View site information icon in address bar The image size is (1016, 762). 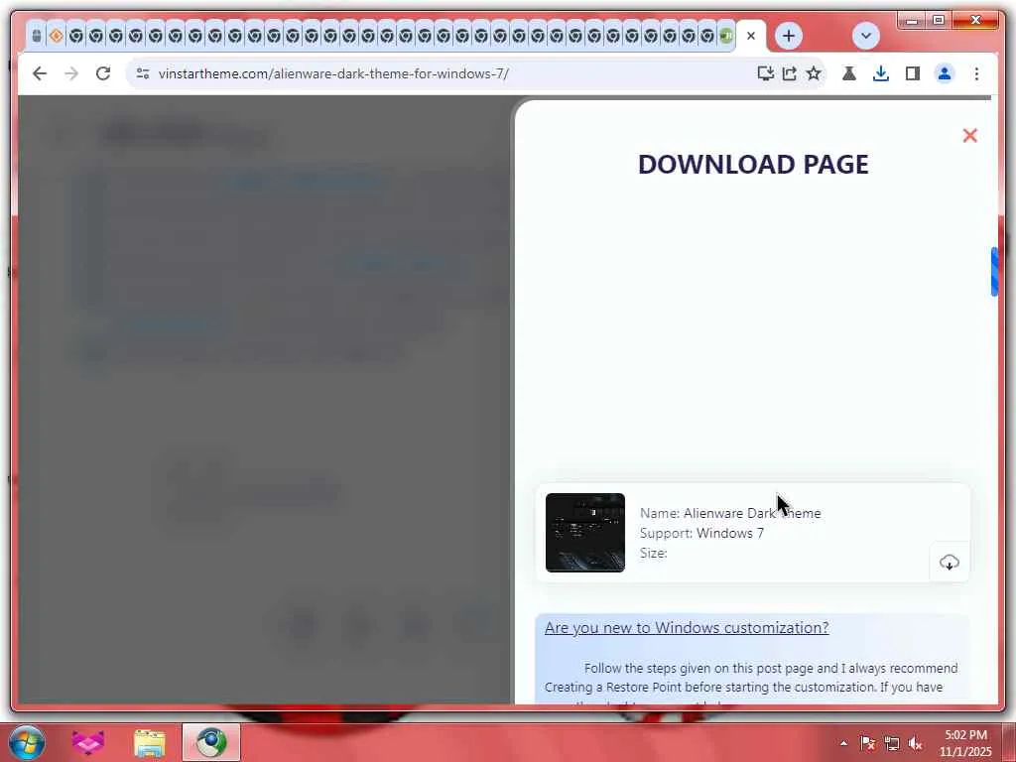pyautogui.click(x=143, y=73)
